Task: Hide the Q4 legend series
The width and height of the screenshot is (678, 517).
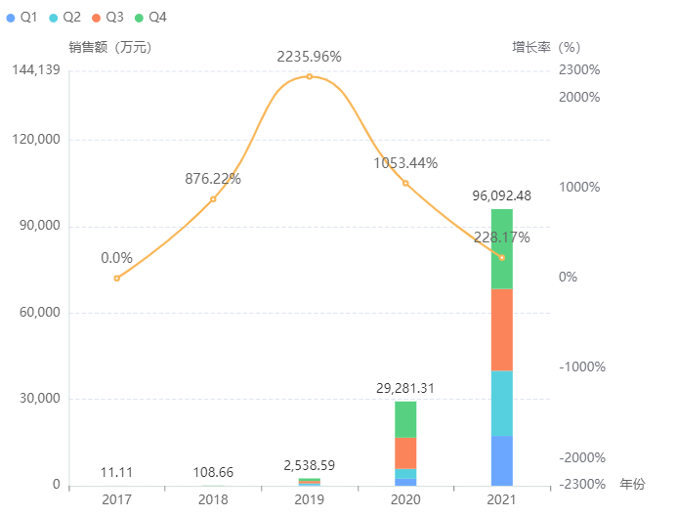Action: pos(156,18)
